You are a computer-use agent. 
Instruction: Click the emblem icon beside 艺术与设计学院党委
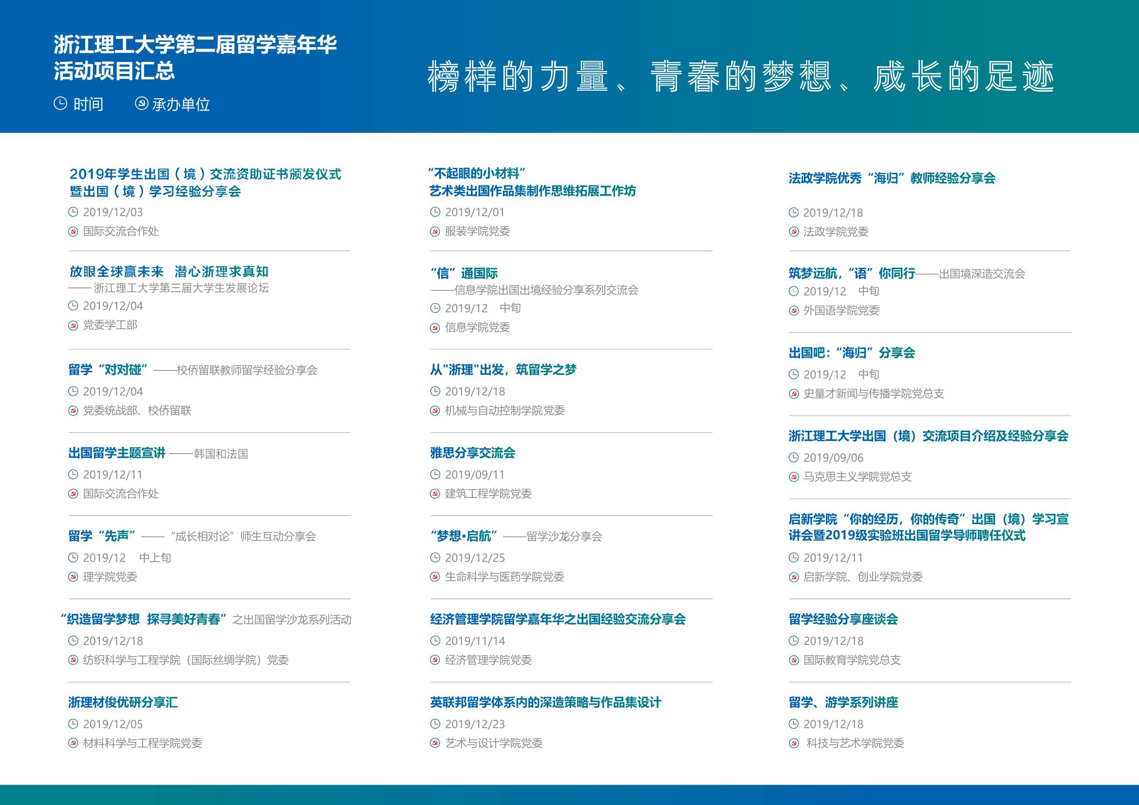(x=435, y=744)
